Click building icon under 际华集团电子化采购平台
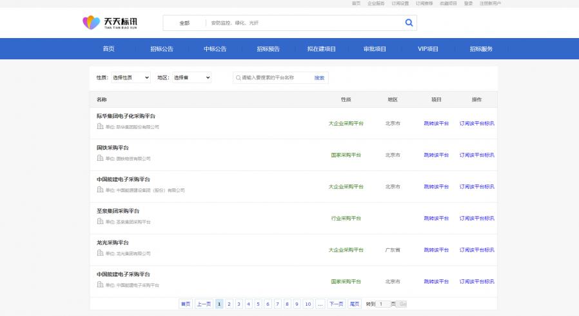The height and width of the screenshot is (316, 579). [x=100, y=126]
